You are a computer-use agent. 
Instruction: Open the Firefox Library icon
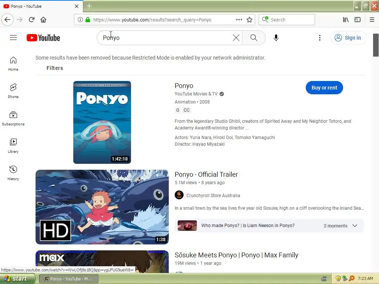point(346,20)
